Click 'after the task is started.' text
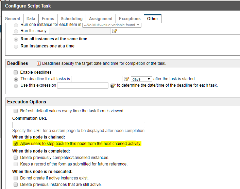240x189 pixels. click(x=174, y=79)
